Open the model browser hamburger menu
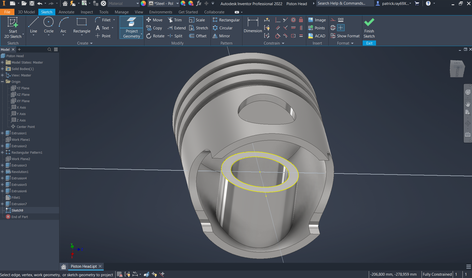The width and height of the screenshot is (472, 278). pyautogui.click(x=56, y=49)
